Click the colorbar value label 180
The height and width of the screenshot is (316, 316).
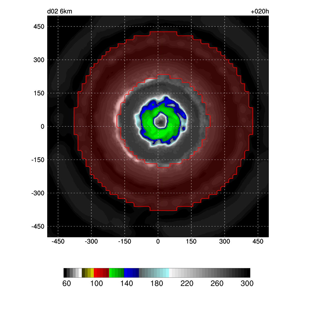tap(156, 284)
